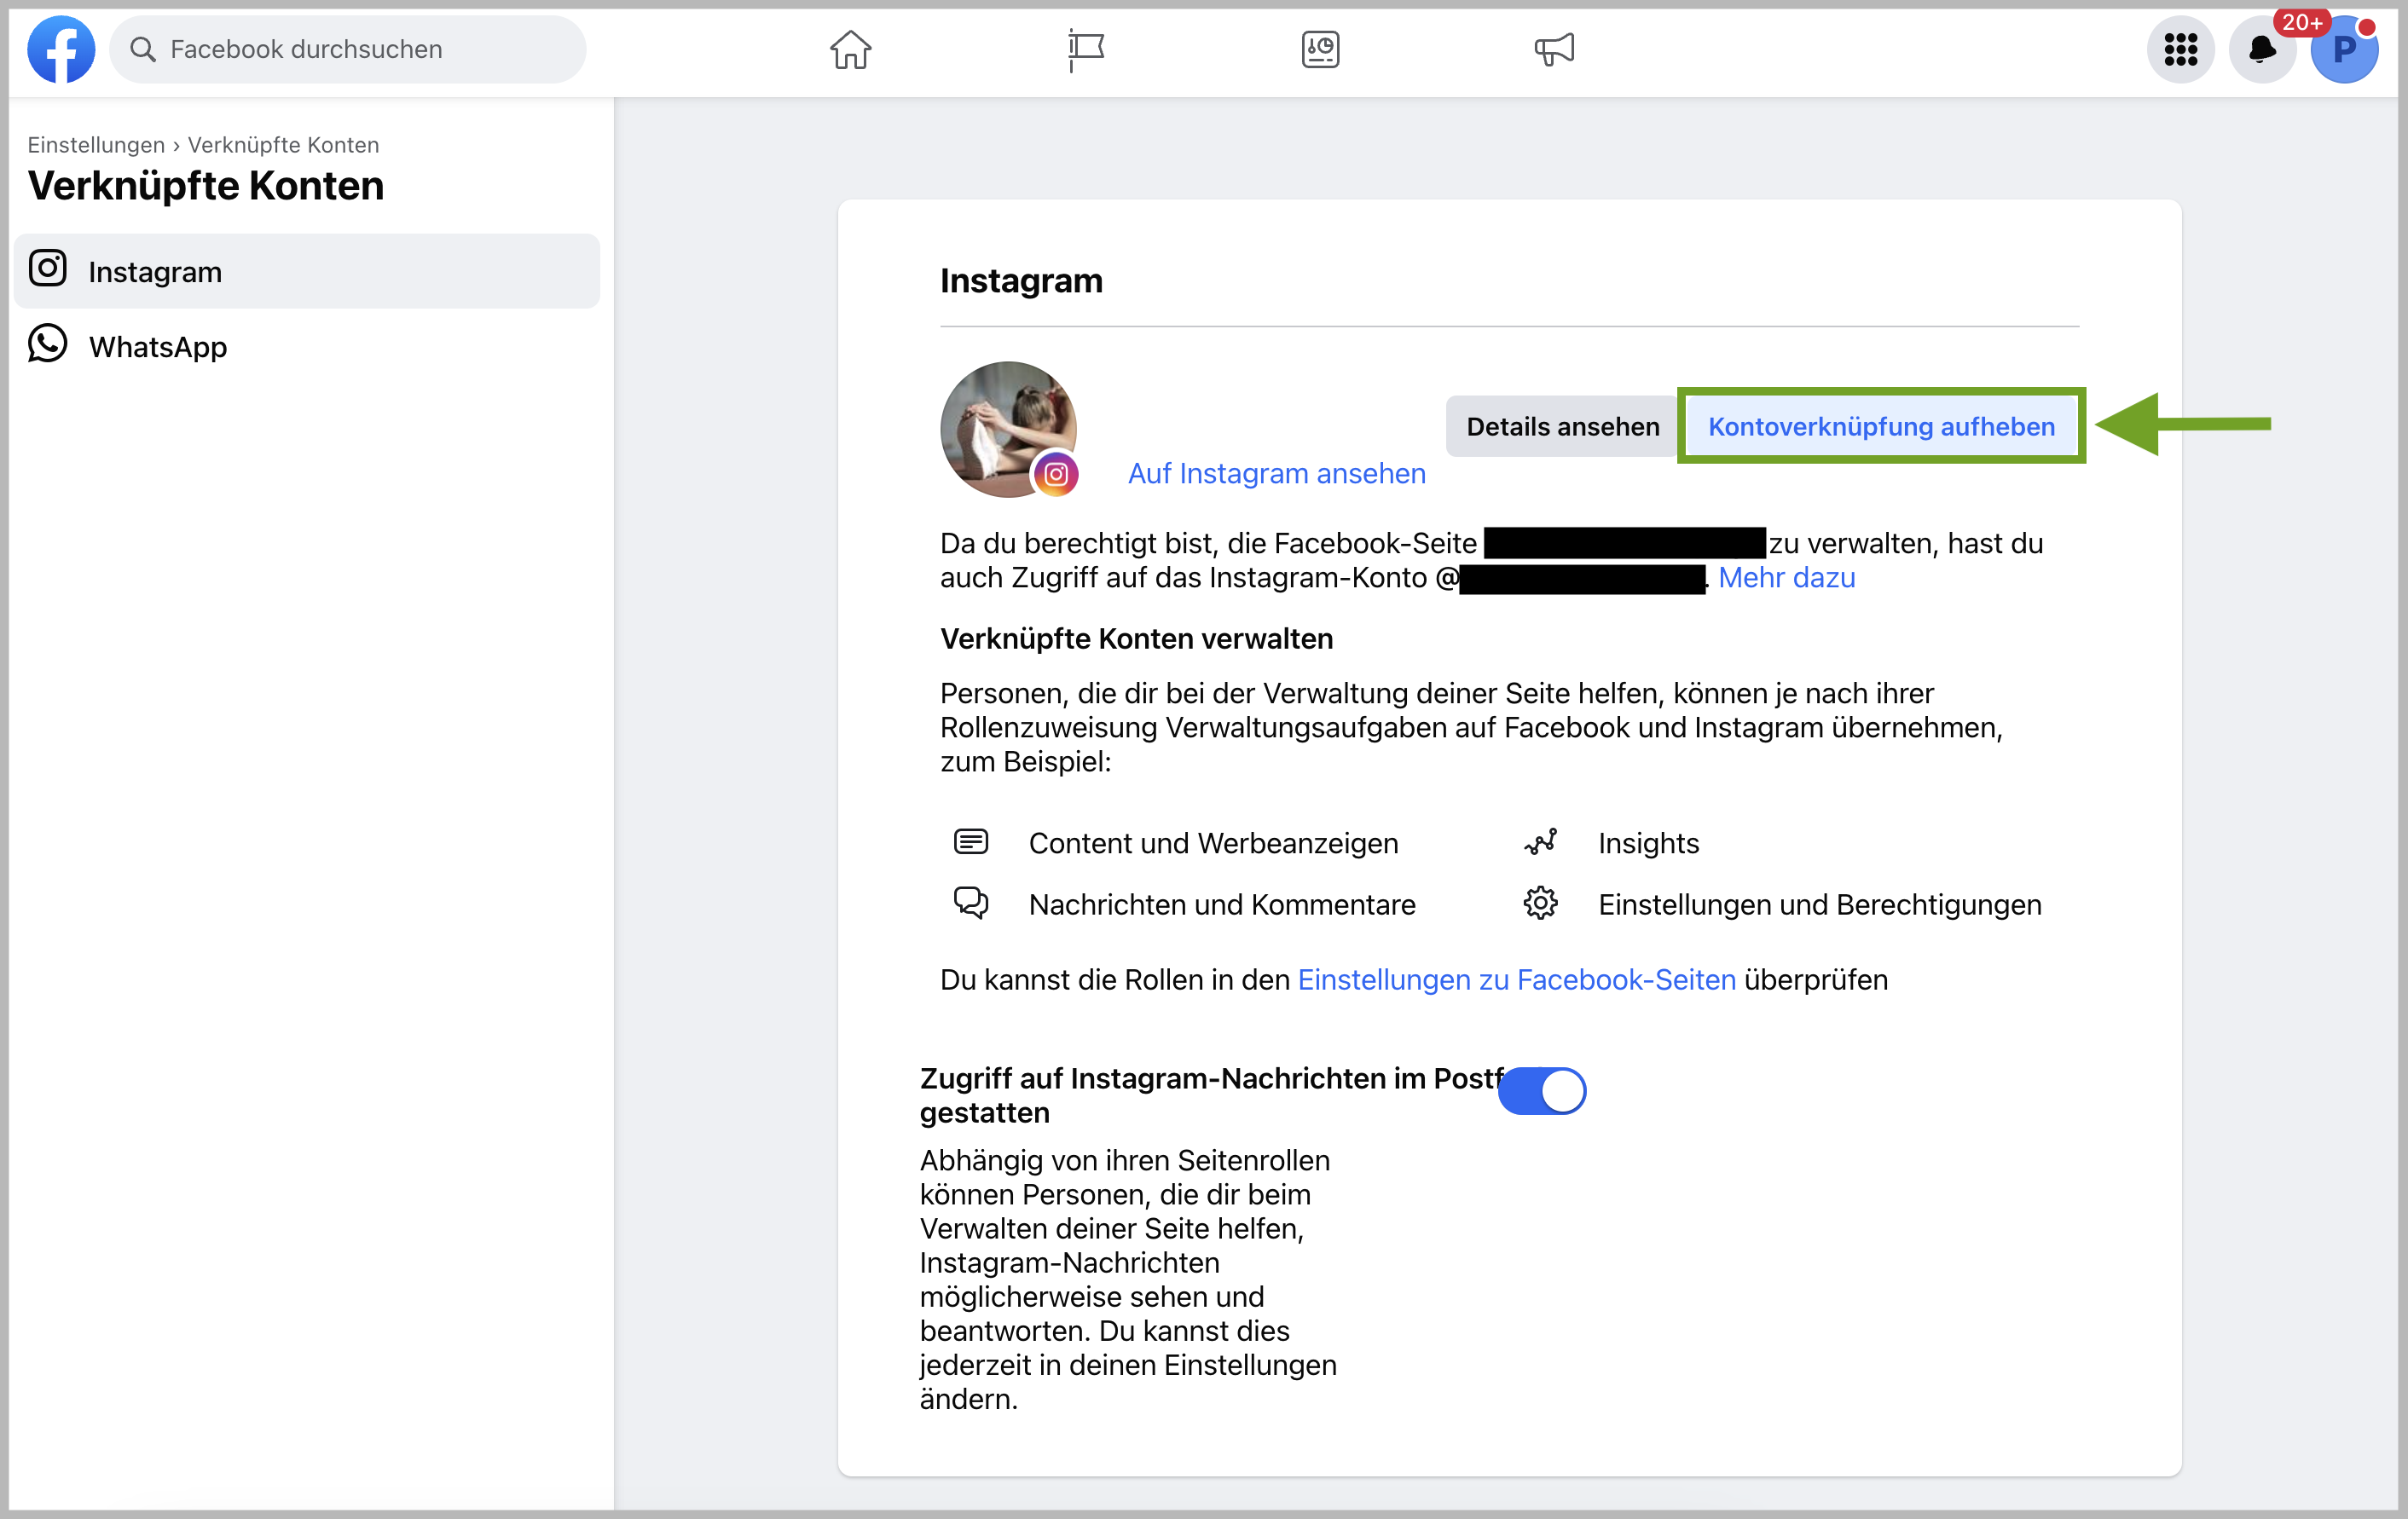
Task: Go to Einstellungen in breadcrumb
Action: (x=96, y=145)
